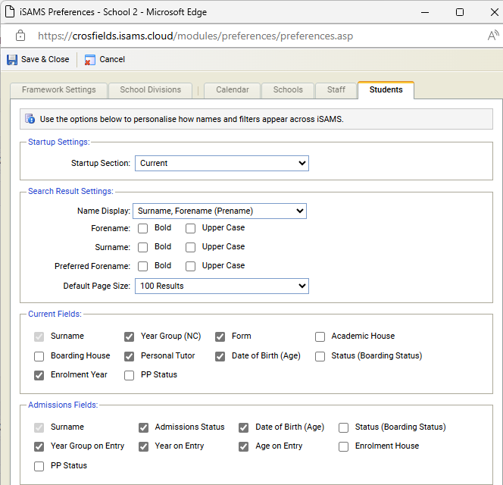Tick the Surname Upper Case checkbox

point(191,247)
